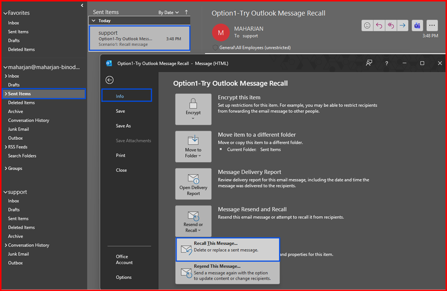447x291 pixels.
Task: Forward the message using the arrow icon
Action: (403, 26)
